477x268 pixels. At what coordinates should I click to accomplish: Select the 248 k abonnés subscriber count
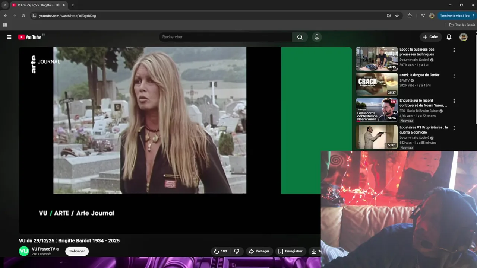pyautogui.click(x=41, y=254)
